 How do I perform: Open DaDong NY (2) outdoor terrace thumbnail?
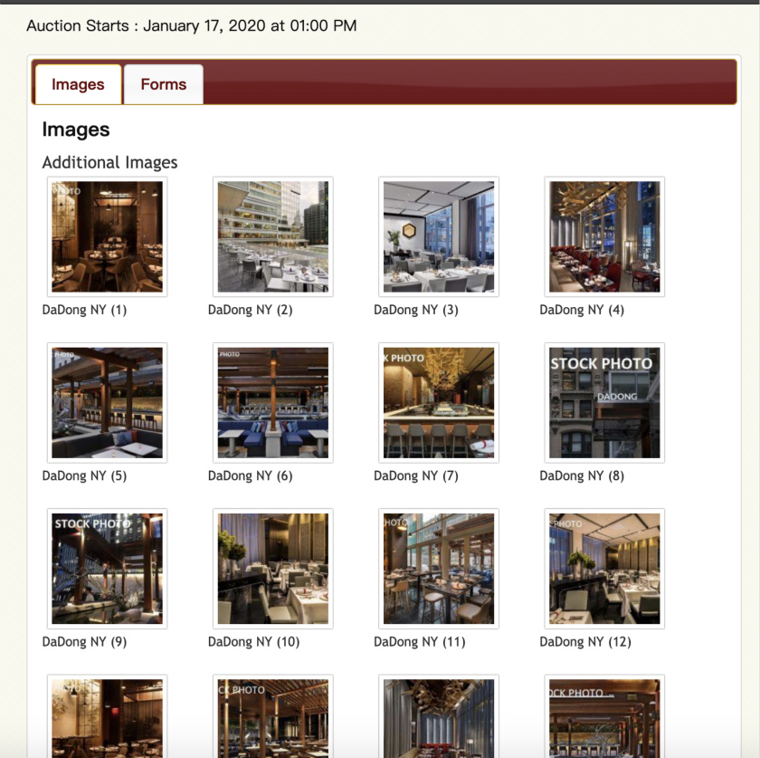pyautogui.click(x=273, y=236)
